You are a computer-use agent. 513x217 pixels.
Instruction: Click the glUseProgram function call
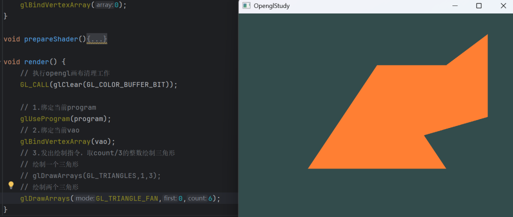pyautogui.click(x=44, y=118)
